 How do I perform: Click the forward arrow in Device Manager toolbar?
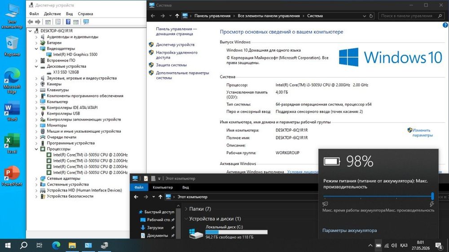pos(38,22)
